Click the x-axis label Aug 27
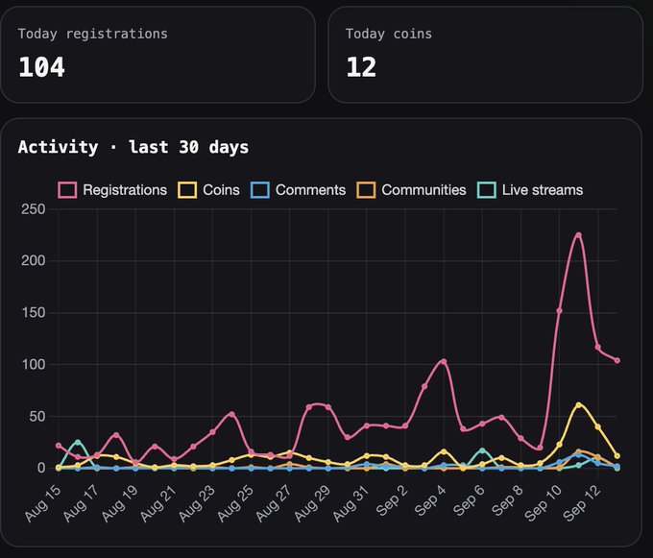The image size is (653, 558). pyautogui.click(x=274, y=504)
